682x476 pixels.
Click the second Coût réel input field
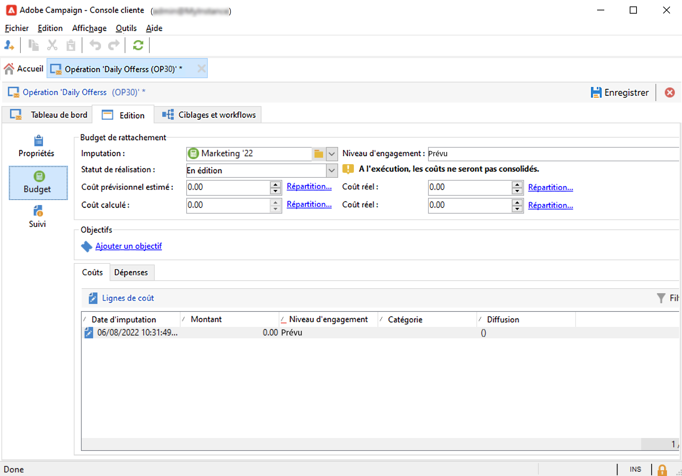point(470,205)
